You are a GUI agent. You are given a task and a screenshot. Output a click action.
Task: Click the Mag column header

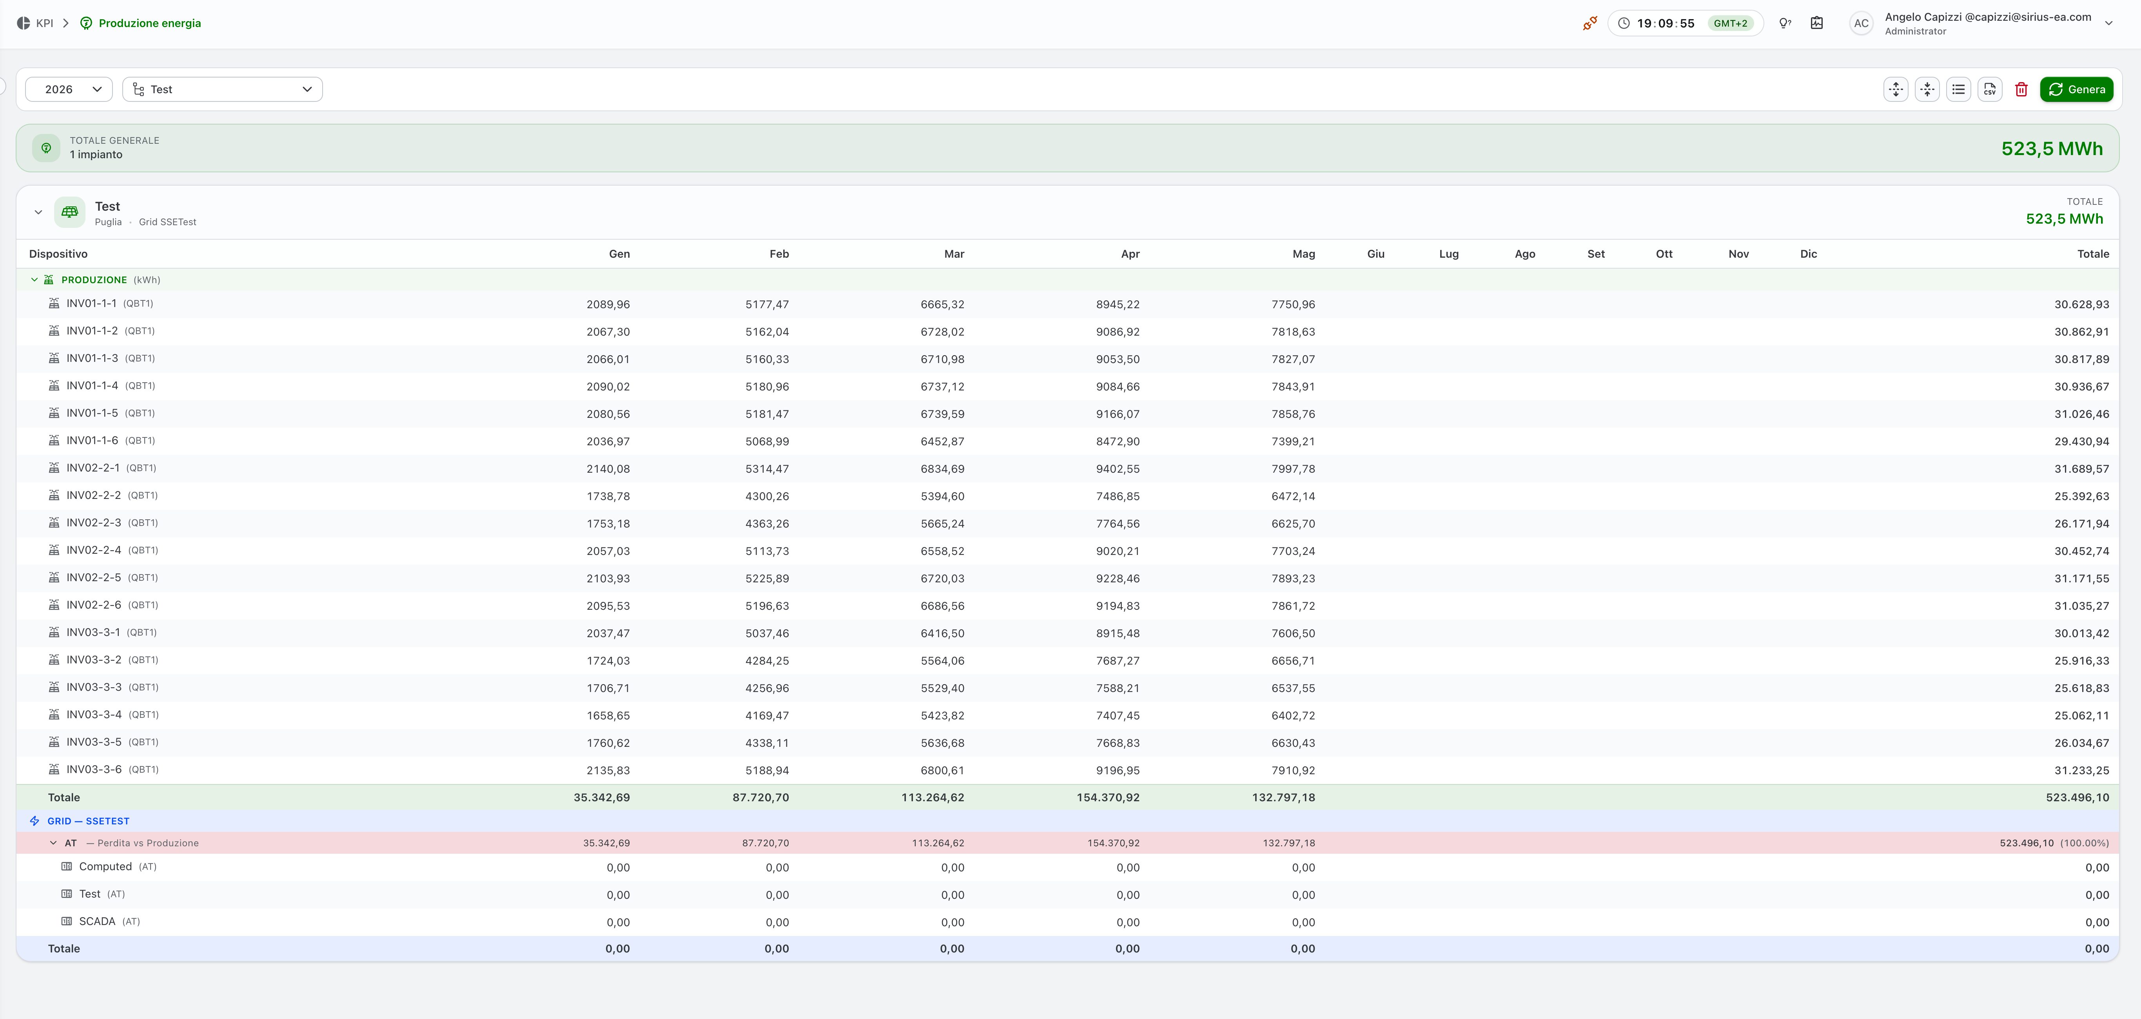pos(1303,254)
